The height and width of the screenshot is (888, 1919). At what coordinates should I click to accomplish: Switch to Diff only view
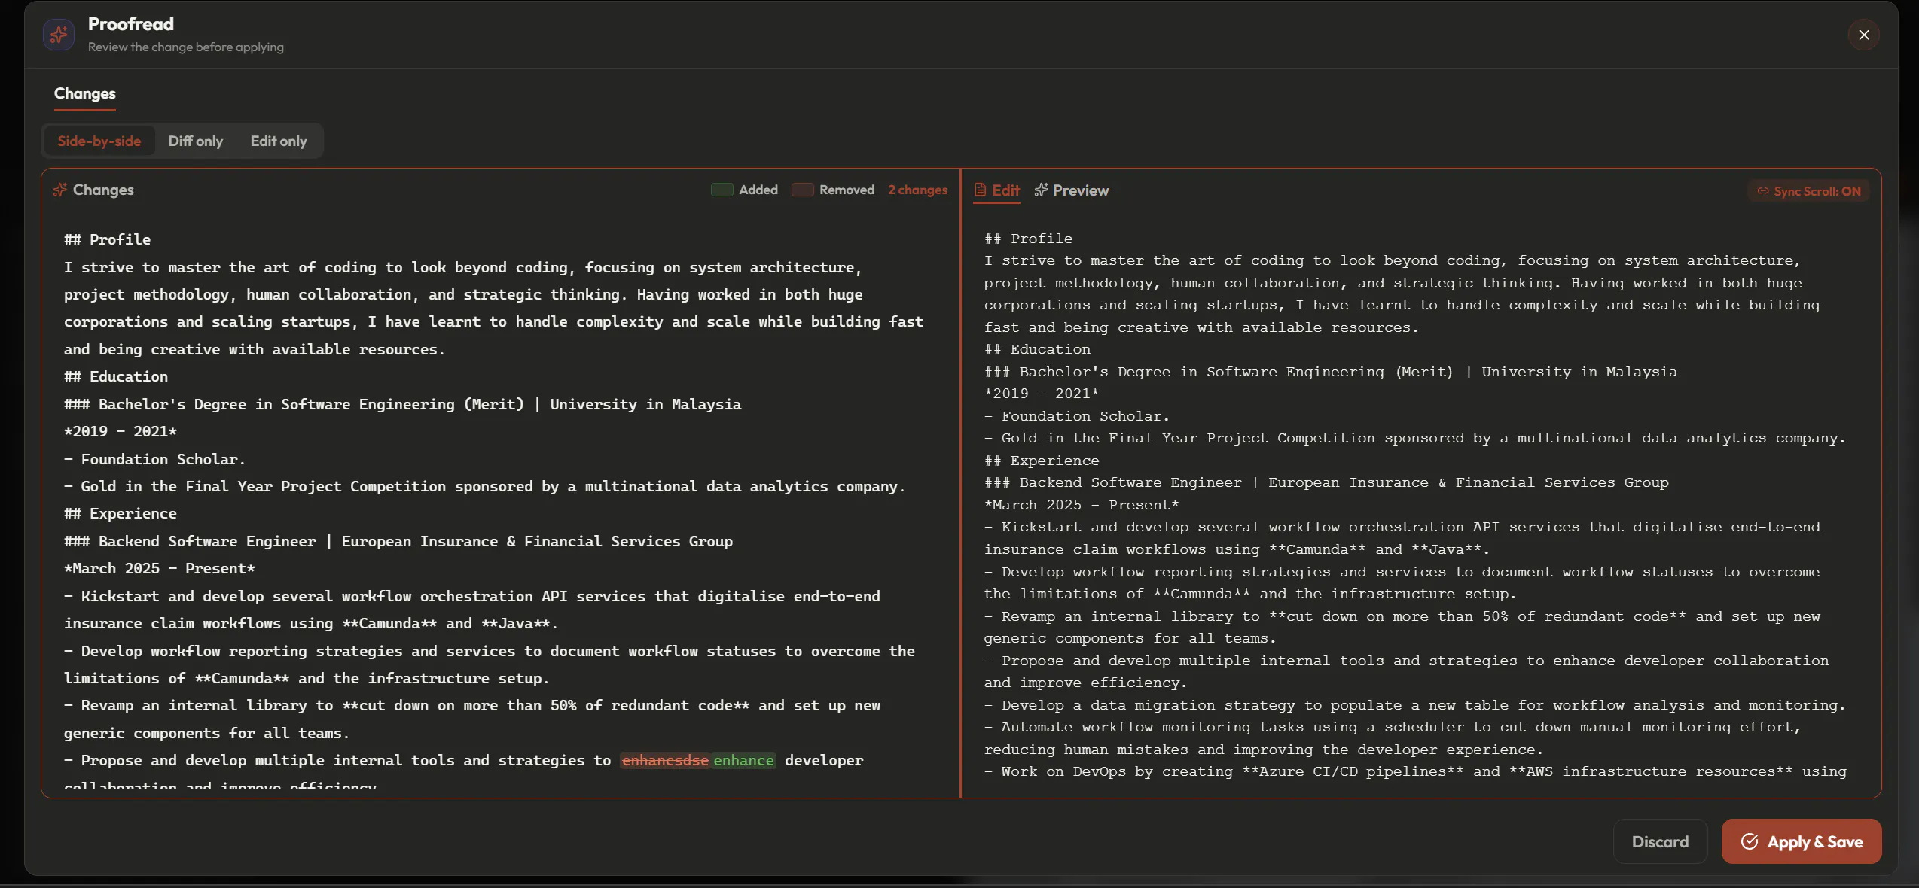pos(195,141)
